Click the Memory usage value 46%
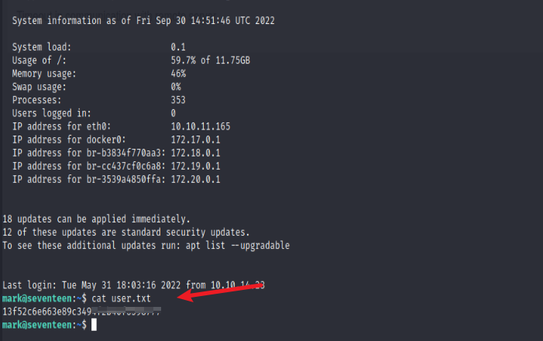This screenshot has height=341, width=543. click(x=179, y=73)
